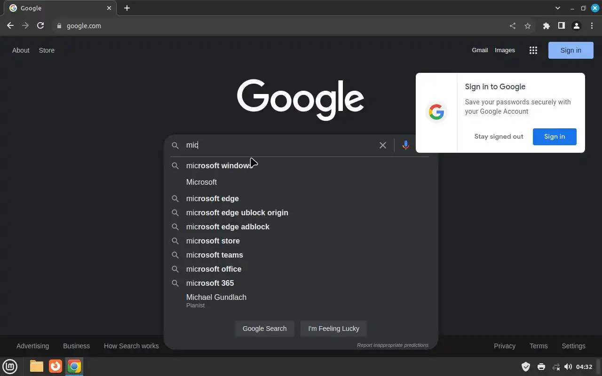Open the Linux Mint start menu
Image resolution: width=602 pixels, height=376 pixels.
point(10,366)
